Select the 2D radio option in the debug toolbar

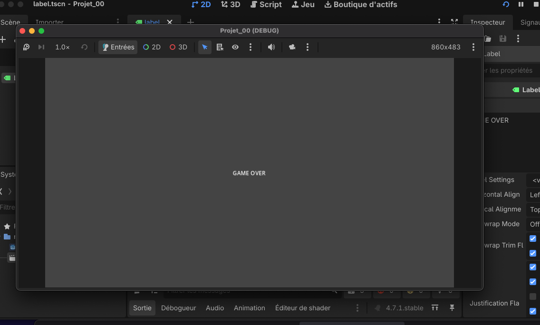(152, 47)
